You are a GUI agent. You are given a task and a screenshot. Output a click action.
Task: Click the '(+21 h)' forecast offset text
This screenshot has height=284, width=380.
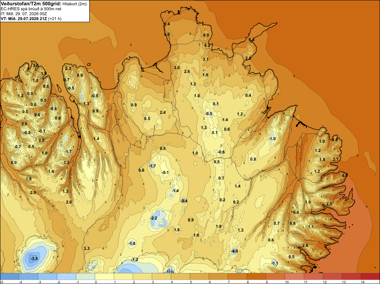click(55, 19)
